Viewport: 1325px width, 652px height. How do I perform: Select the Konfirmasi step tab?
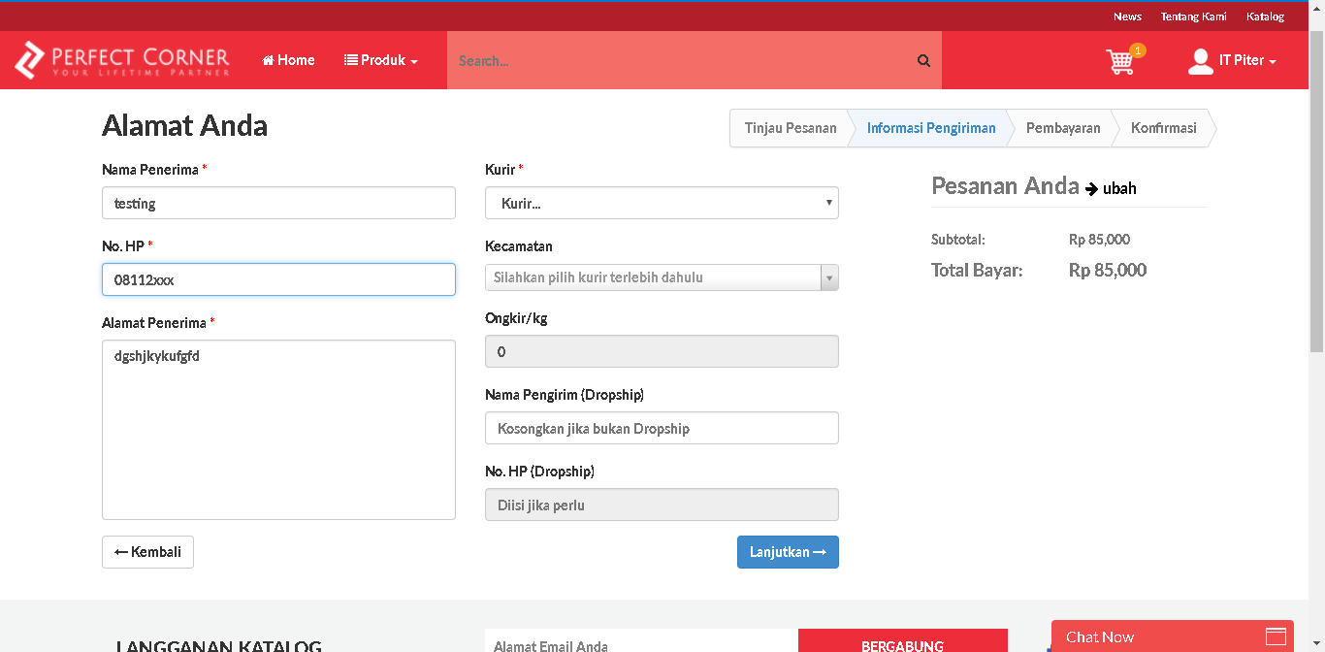(1163, 128)
